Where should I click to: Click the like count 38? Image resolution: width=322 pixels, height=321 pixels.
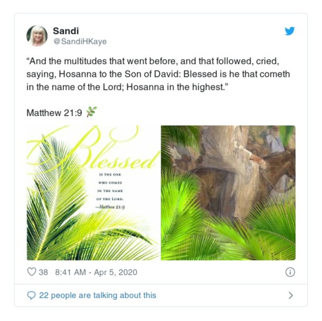coord(44,272)
